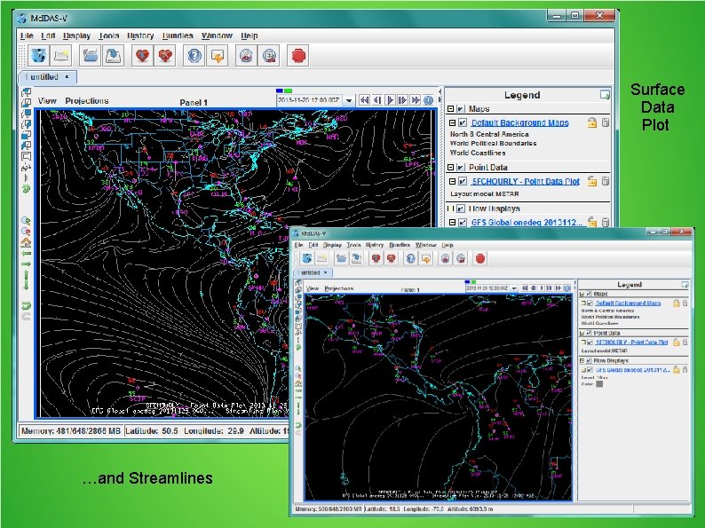Image resolution: width=705 pixels, height=528 pixels.
Task: Click Default Background Maps link in back window
Action: pos(519,122)
